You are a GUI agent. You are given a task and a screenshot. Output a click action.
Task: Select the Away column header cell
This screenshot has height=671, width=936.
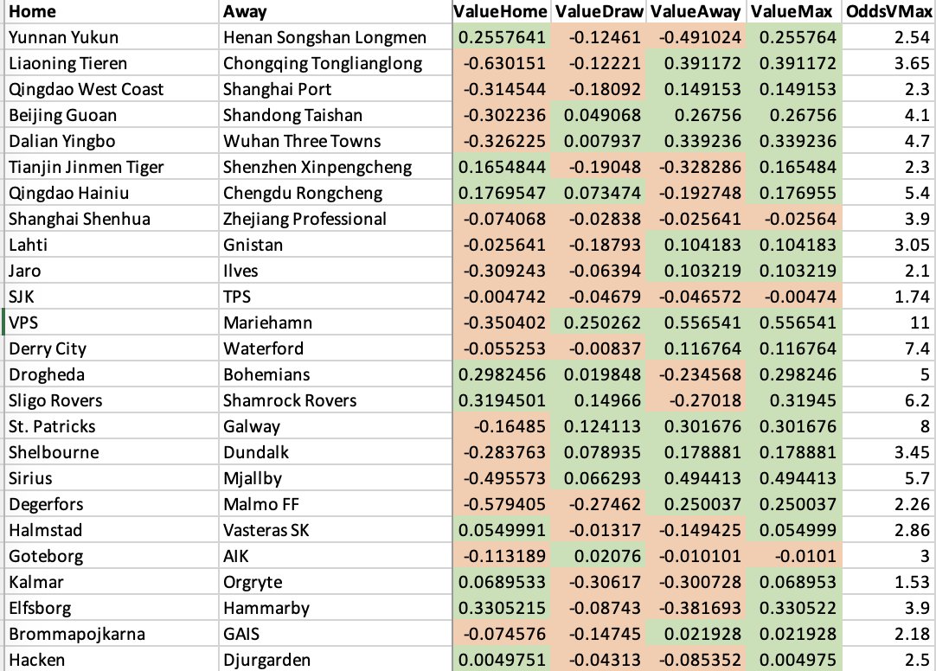[336, 11]
